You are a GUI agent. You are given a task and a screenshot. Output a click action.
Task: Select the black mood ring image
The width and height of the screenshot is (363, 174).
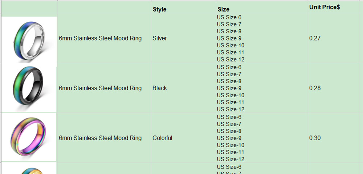click(x=29, y=88)
